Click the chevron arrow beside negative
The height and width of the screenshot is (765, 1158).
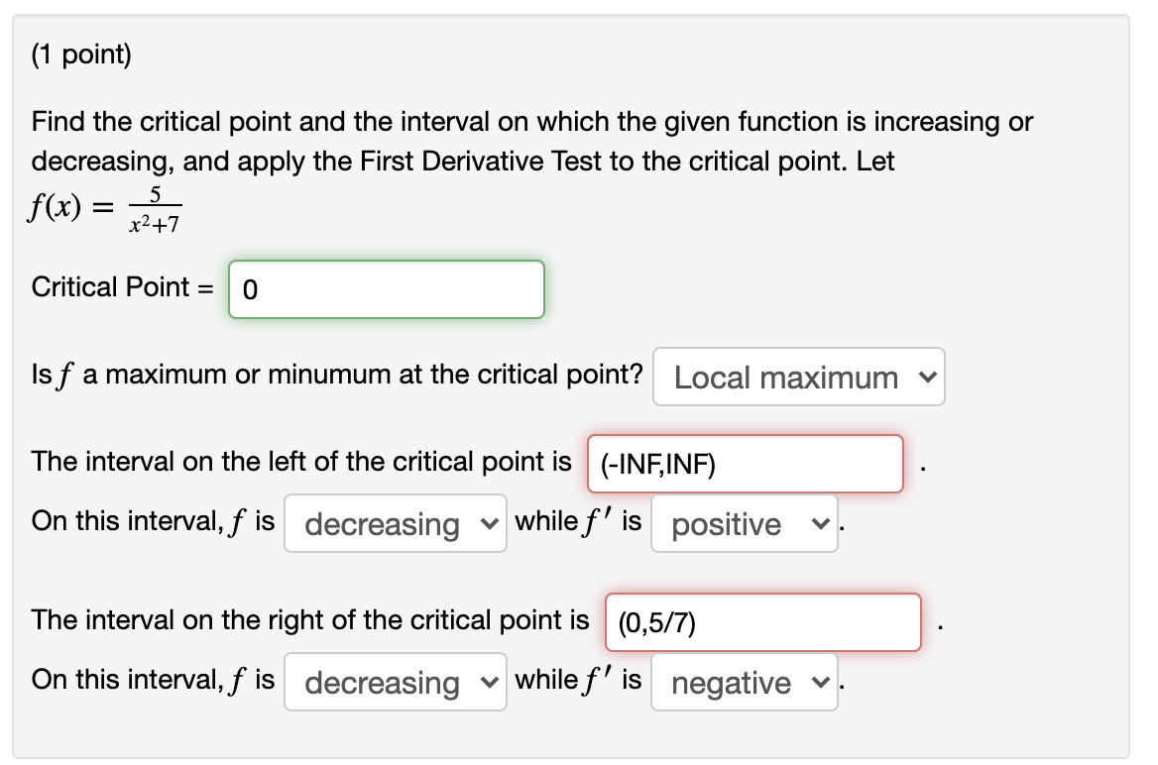[819, 683]
